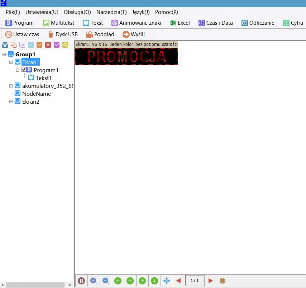The image size is (306, 288).
Task: Open the Język(J) menu
Action: click(141, 12)
